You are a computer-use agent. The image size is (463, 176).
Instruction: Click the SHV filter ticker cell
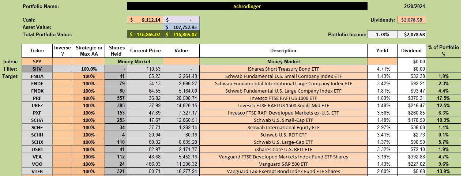(37, 69)
